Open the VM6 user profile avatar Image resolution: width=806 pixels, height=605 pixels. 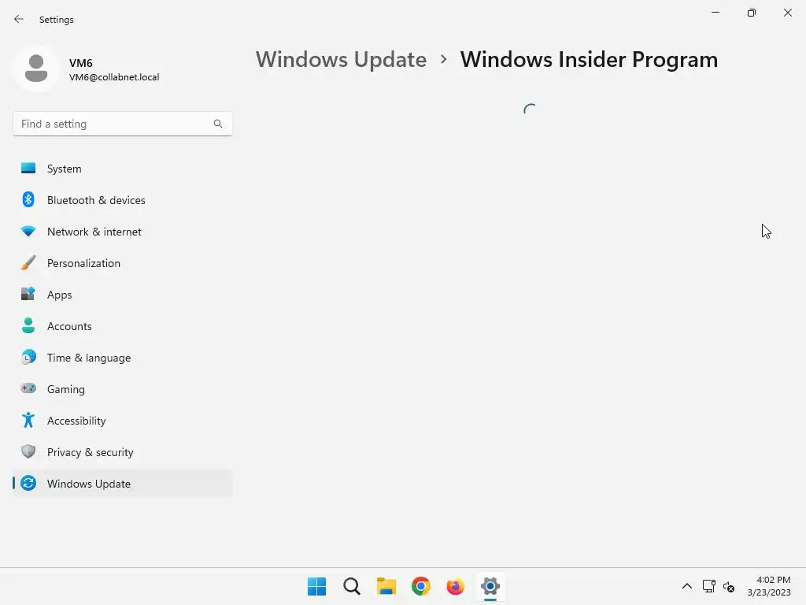[x=36, y=69]
